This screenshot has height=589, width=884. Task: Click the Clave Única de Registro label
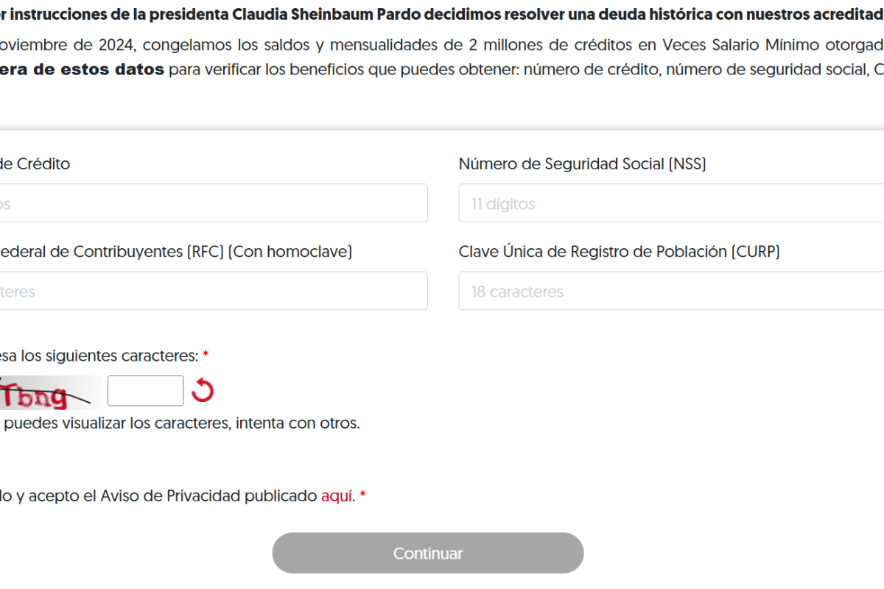pos(620,251)
